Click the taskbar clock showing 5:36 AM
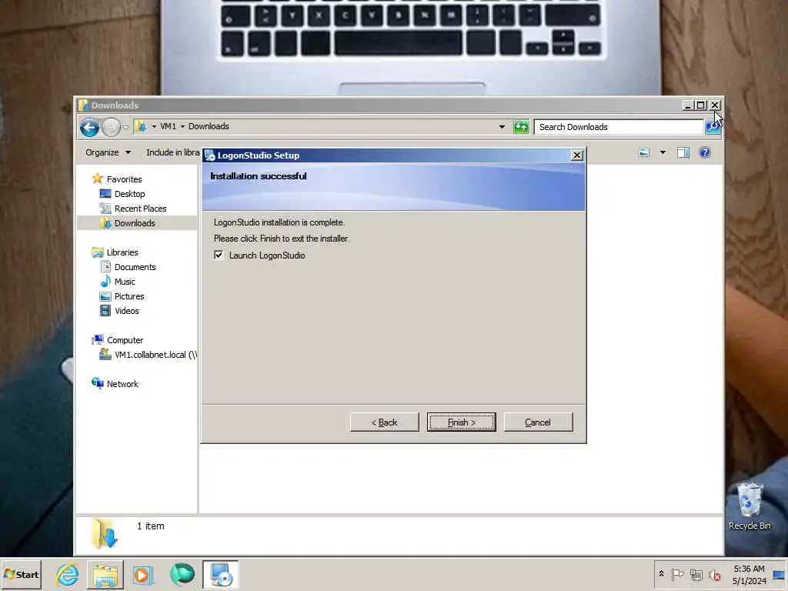The width and height of the screenshot is (788, 591). coord(749,574)
